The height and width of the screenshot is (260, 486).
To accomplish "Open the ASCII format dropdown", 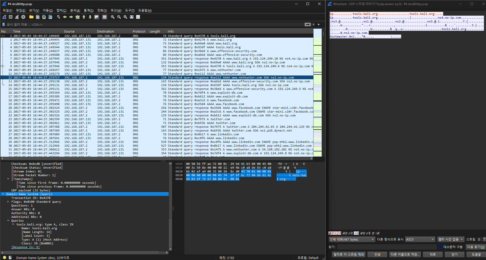I will [x=420, y=239].
